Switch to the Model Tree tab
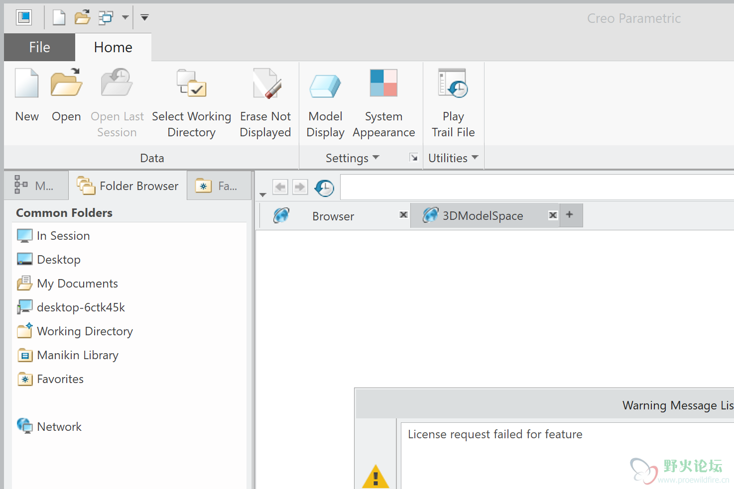This screenshot has height=489, width=734. tap(36, 186)
